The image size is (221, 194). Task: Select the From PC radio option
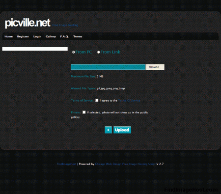(x=74, y=52)
